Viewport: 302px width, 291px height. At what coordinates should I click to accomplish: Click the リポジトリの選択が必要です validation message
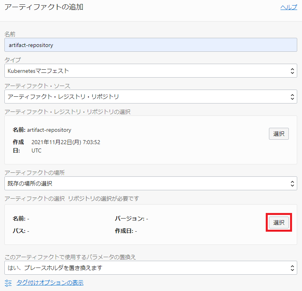[104, 198]
